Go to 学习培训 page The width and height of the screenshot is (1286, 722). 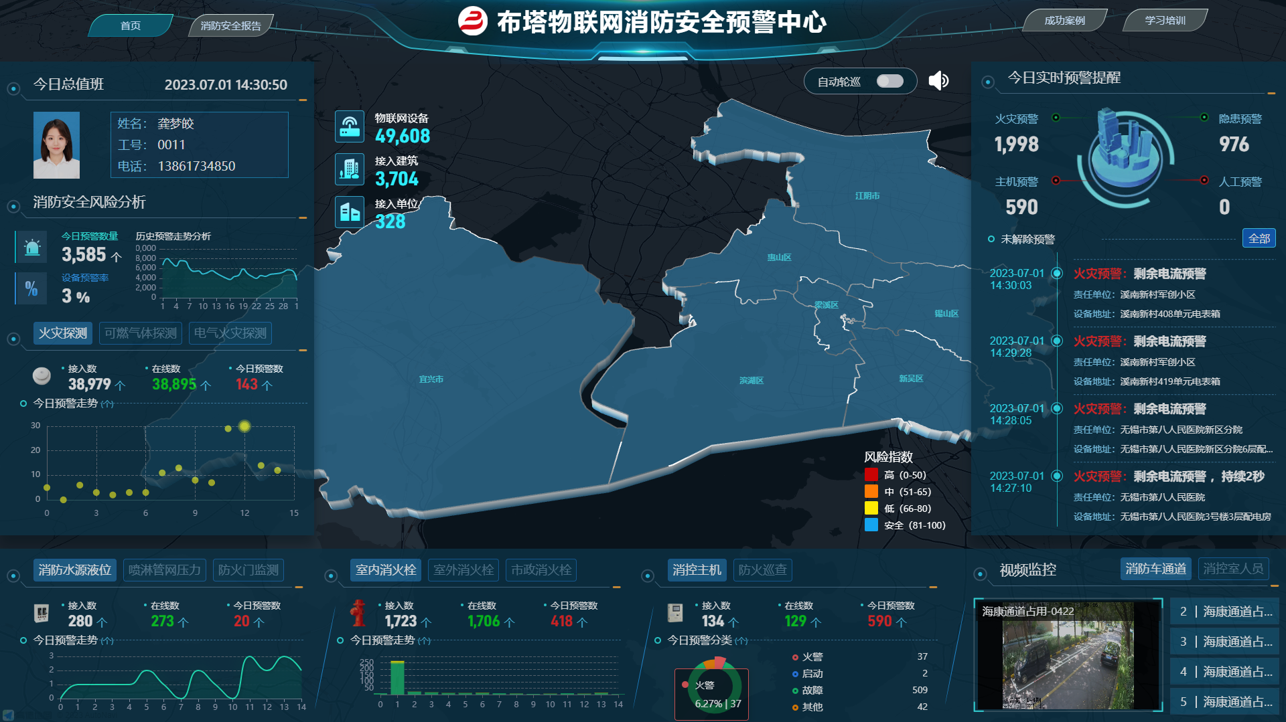tap(1165, 21)
